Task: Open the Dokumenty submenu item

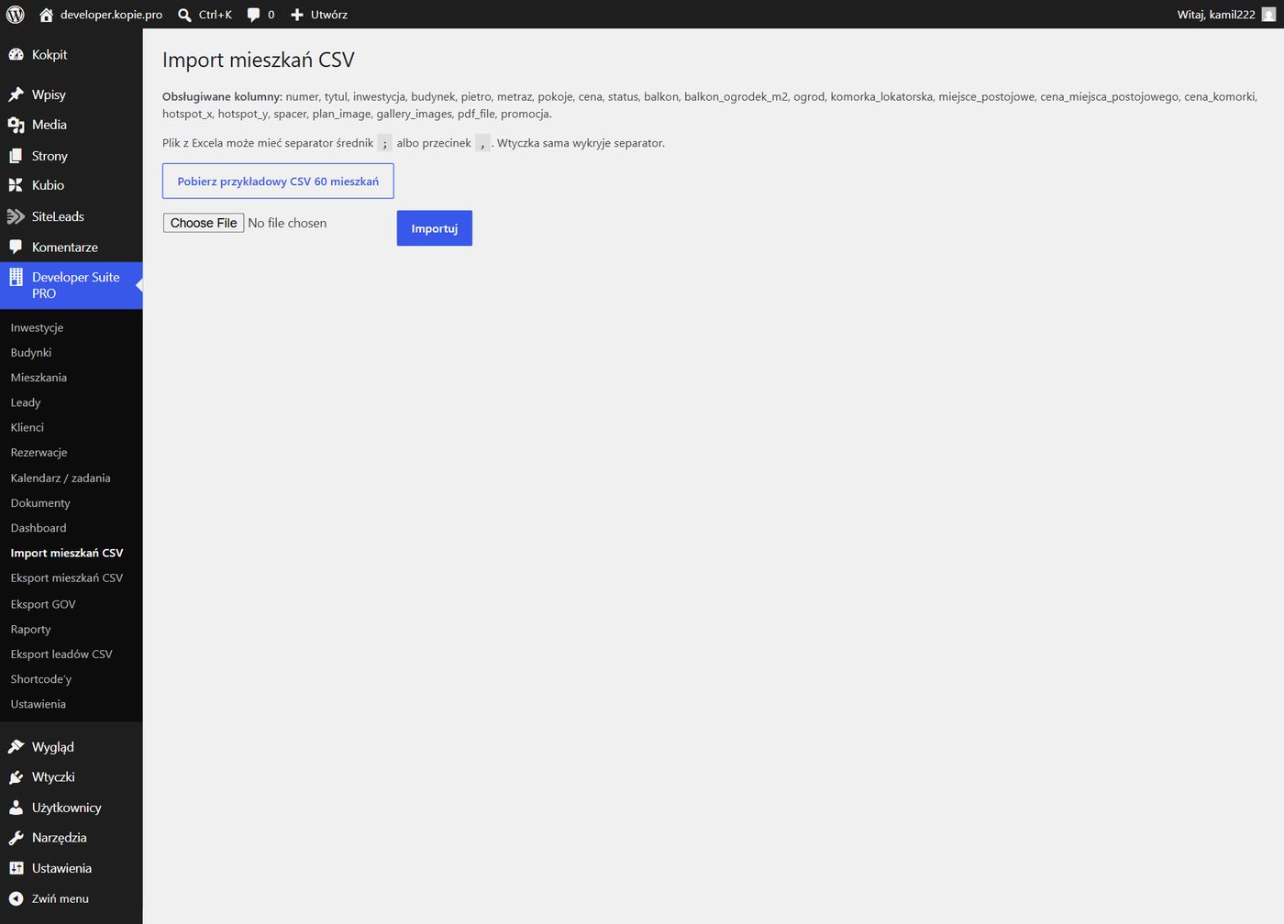Action: pyautogui.click(x=40, y=503)
